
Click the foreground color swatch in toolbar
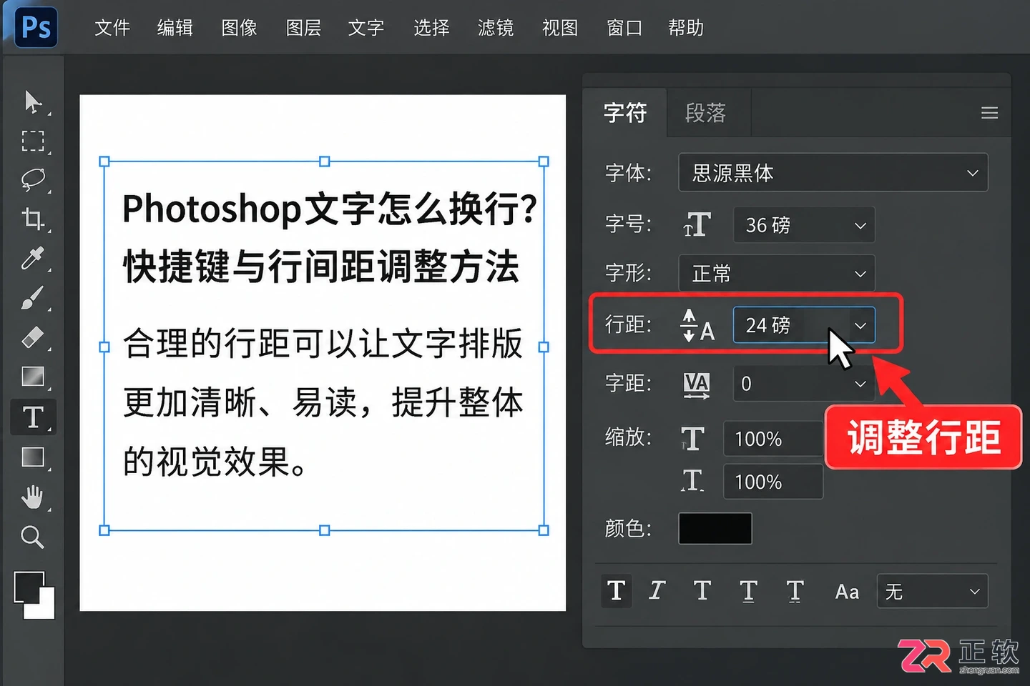pyautogui.click(x=29, y=587)
